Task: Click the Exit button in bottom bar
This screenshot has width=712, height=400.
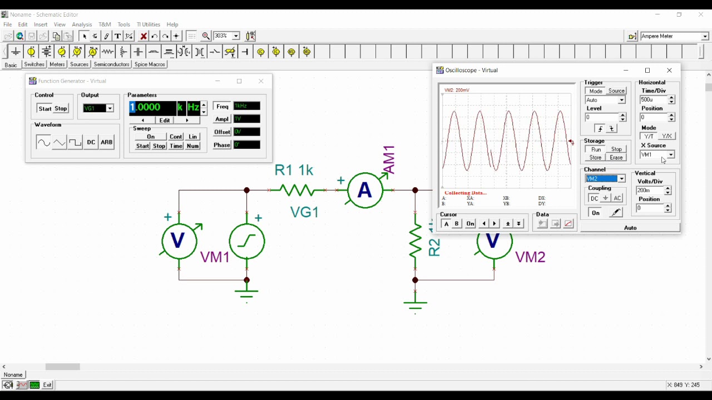Action: point(47,385)
